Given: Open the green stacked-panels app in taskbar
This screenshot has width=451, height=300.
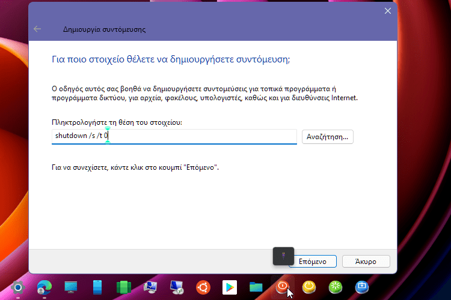Looking at the screenshot, I should [x=124, y=287].
